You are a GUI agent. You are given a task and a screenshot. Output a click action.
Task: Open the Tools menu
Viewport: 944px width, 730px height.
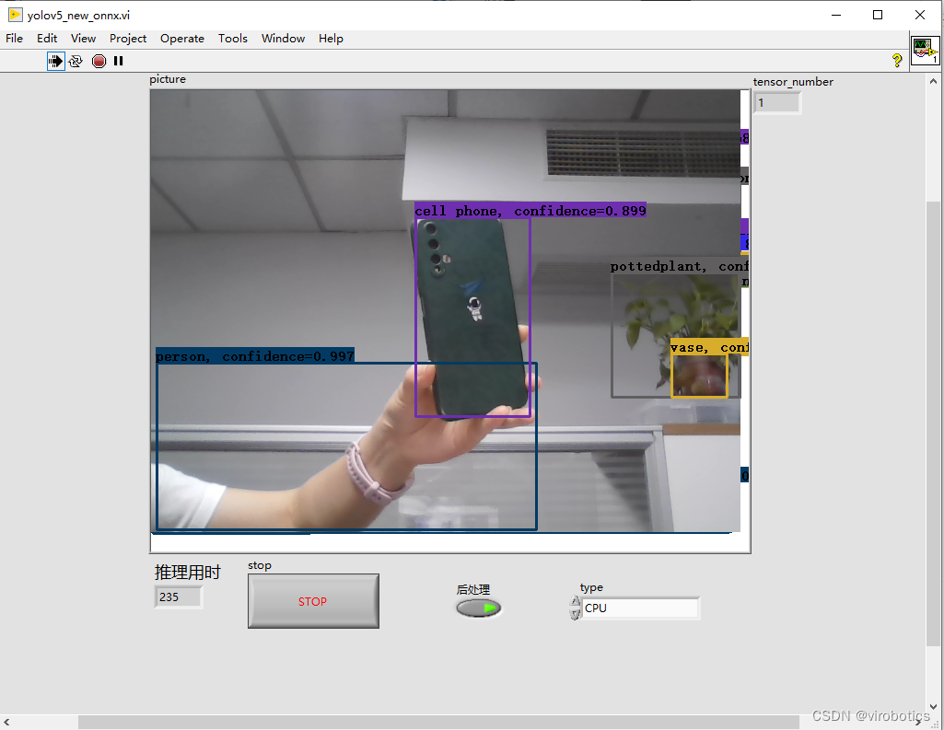(x=232, y=39)
